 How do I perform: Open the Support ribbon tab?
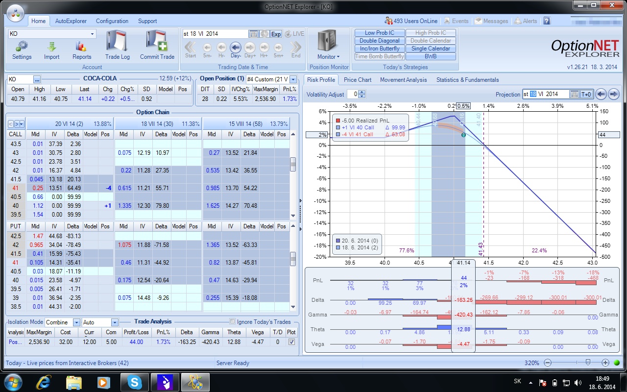pos(147,21)
